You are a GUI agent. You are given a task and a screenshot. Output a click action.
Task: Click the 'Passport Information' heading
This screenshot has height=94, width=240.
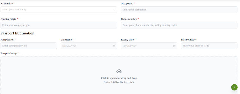coord(17,33)
